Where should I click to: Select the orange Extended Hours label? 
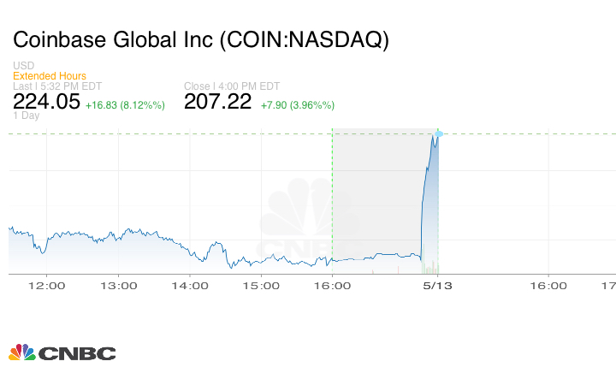pyautogui.click(x=50, y=76)
